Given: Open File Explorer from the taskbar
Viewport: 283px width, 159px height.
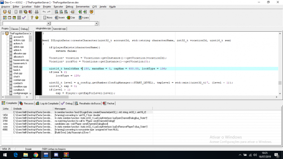Looking at the screenshot, I should click(x=26, y=155).
